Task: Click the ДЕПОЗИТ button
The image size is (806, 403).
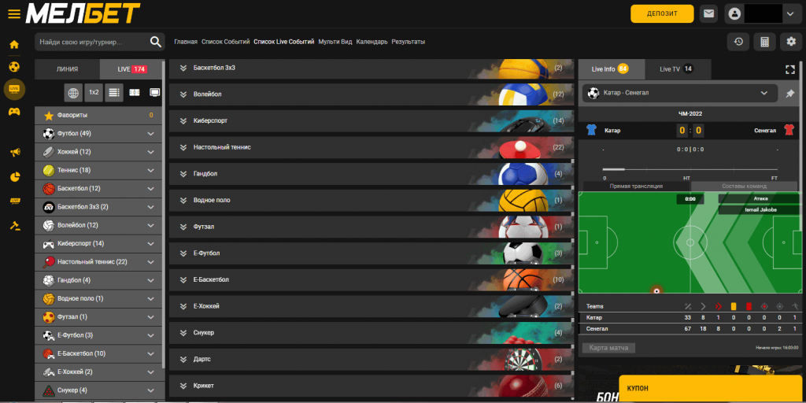Action: pos(661,13)
